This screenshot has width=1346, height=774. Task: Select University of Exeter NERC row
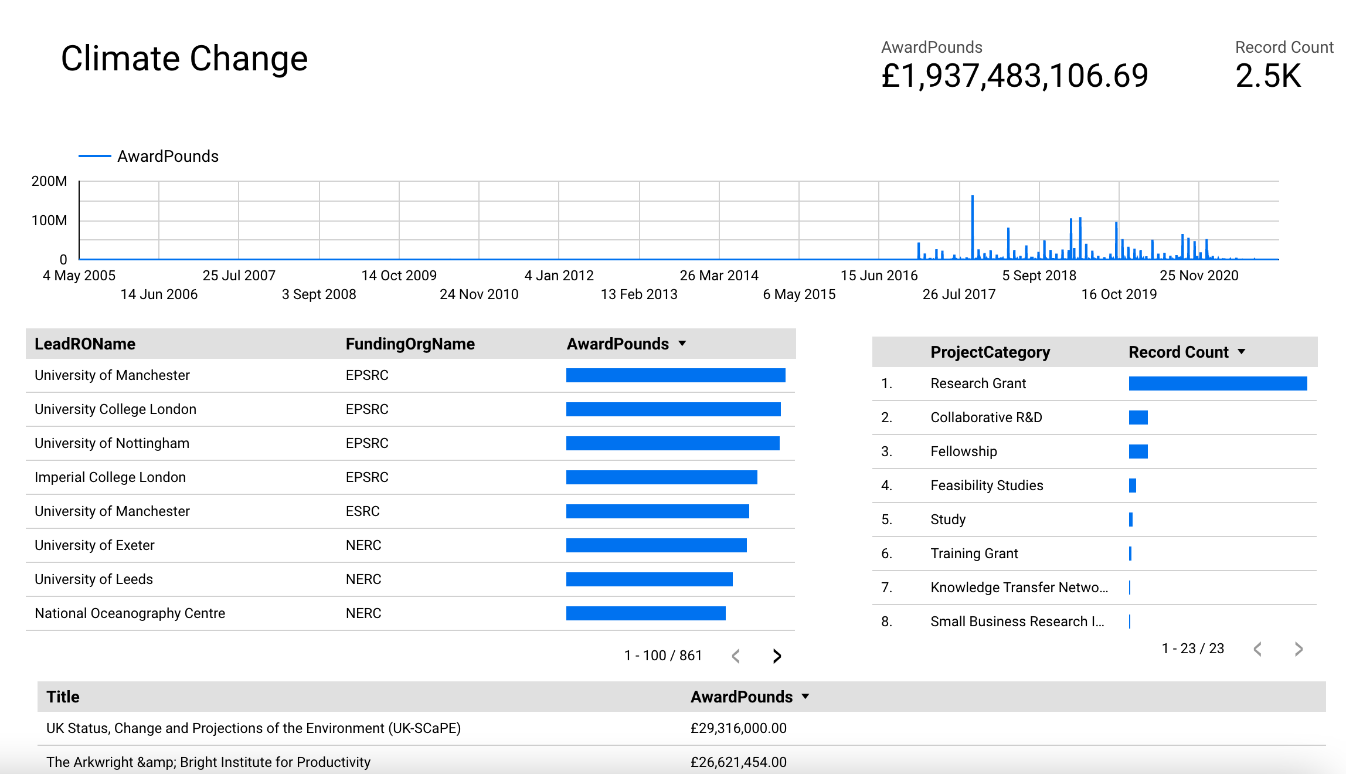coord(94,545)
